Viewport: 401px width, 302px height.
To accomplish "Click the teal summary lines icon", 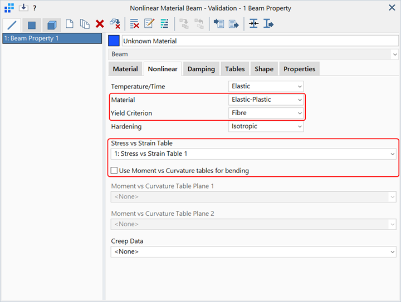I will [x=164, y=23].
